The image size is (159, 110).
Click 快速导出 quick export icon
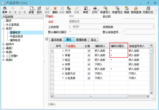[117, 8]
